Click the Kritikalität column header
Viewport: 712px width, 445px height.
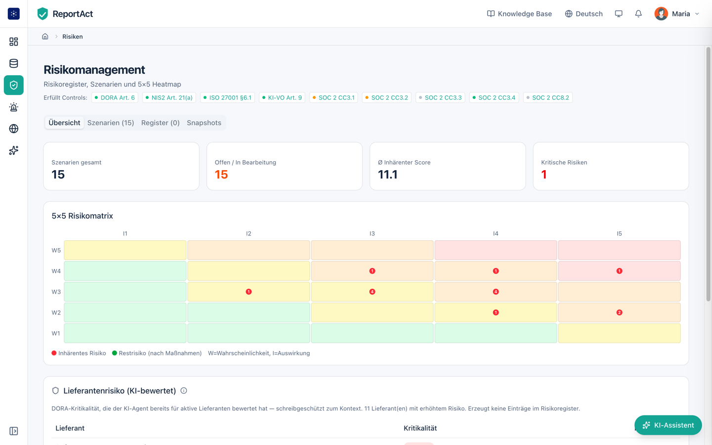tap(420, 428)
